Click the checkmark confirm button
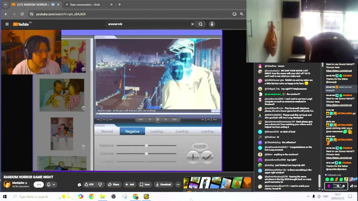Viewport: 358px width, 201px height. pos(207,157)
